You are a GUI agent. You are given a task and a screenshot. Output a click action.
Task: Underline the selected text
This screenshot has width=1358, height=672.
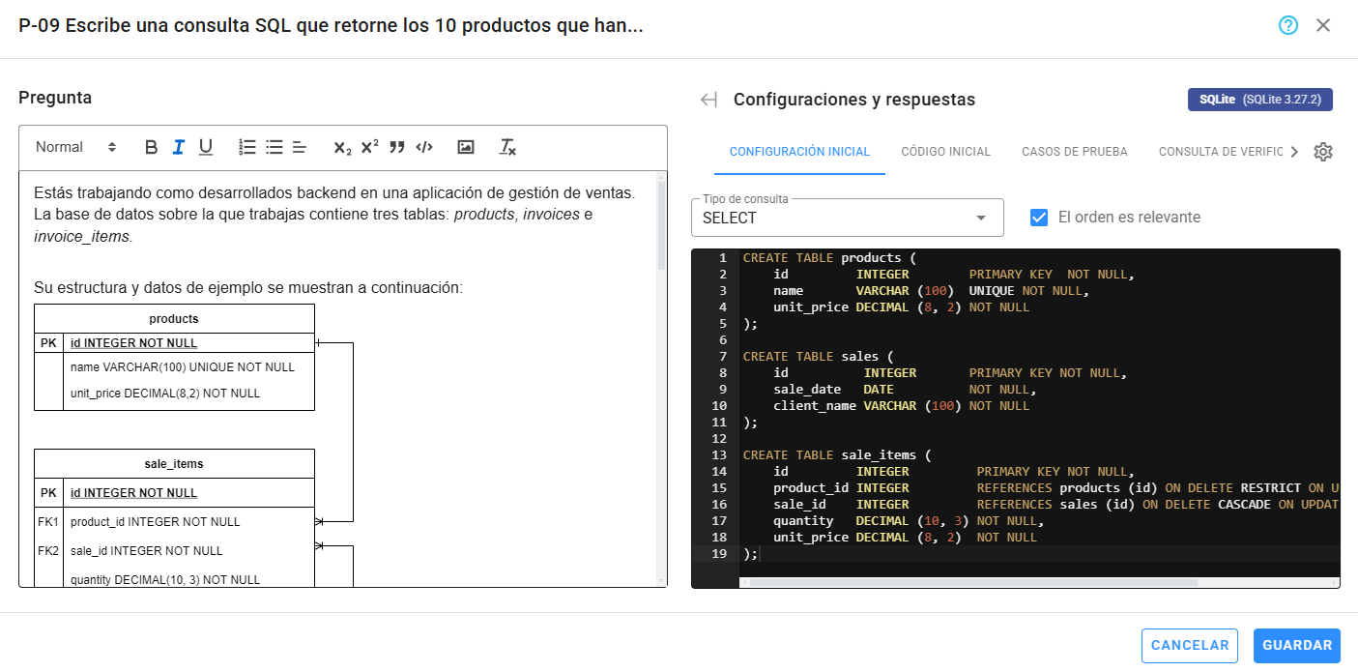(205, 147)
